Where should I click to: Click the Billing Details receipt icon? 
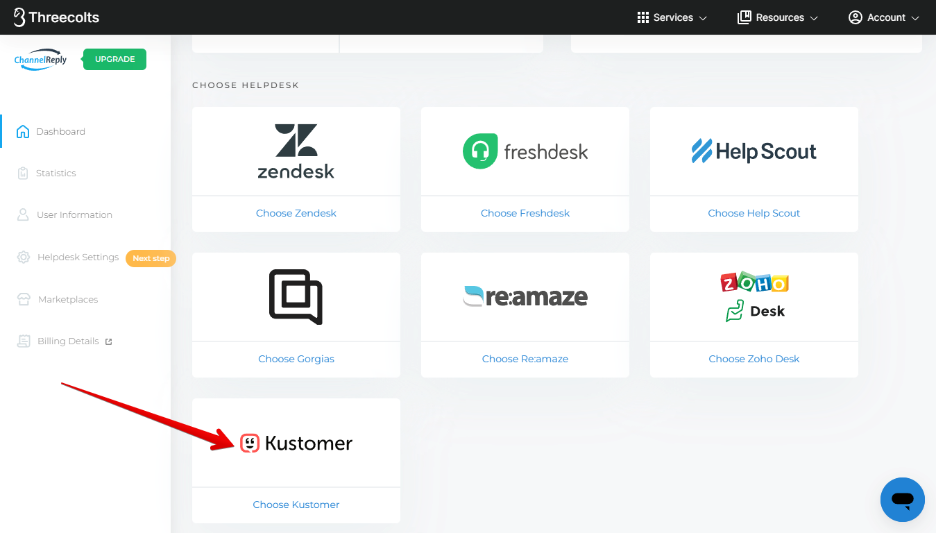click(24, 341)
